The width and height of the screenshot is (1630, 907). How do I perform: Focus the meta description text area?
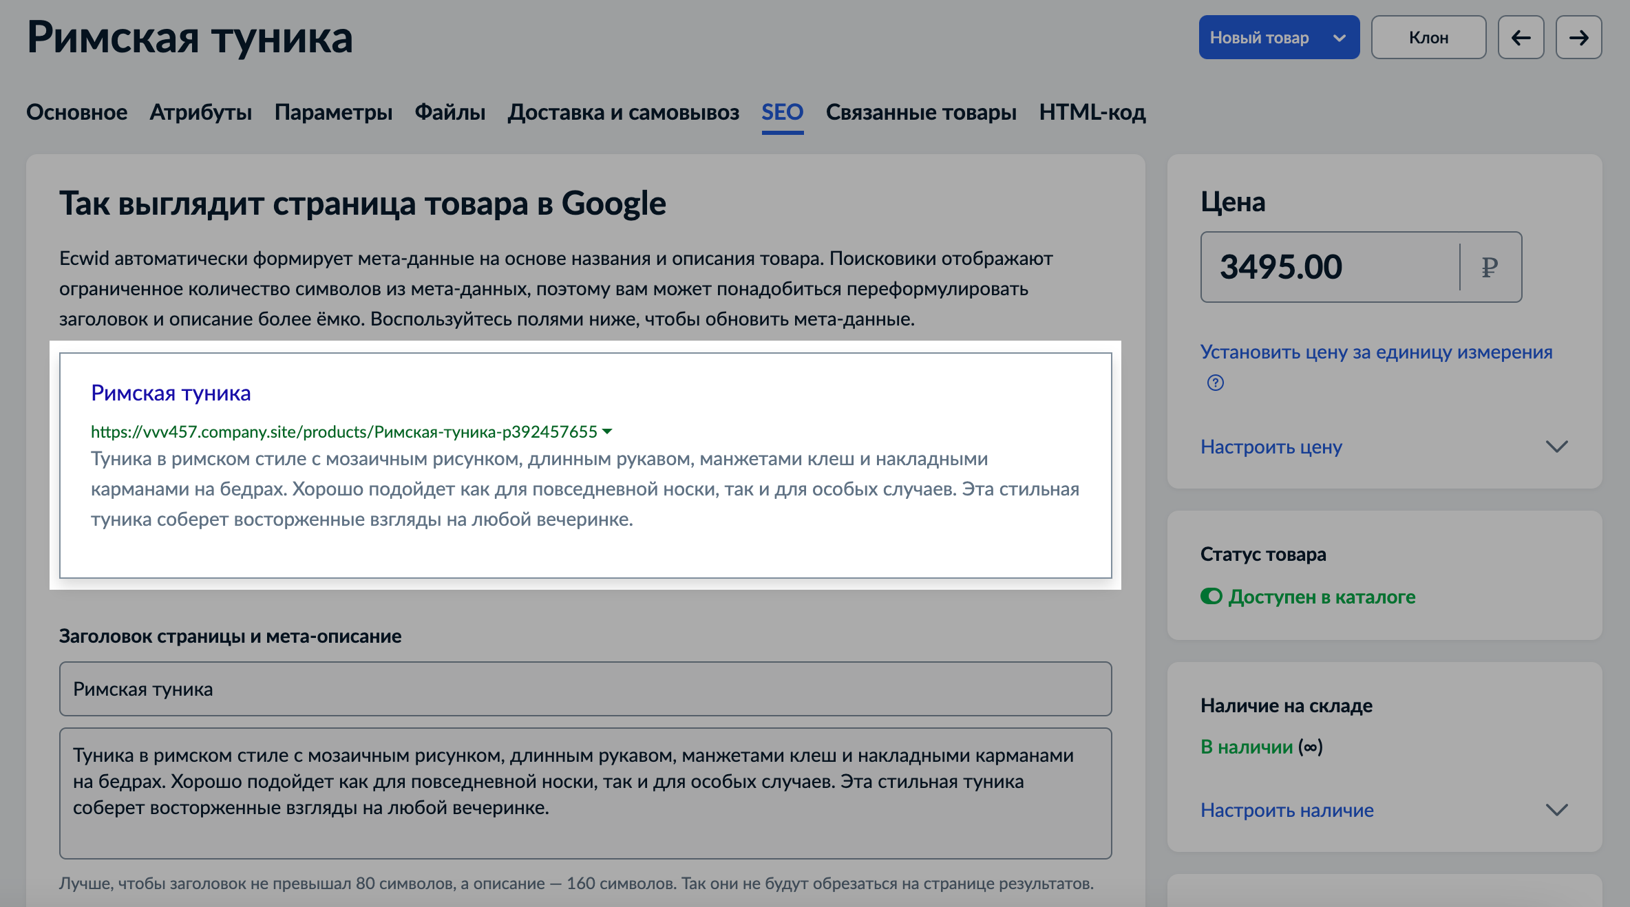[x=586, y=793]
